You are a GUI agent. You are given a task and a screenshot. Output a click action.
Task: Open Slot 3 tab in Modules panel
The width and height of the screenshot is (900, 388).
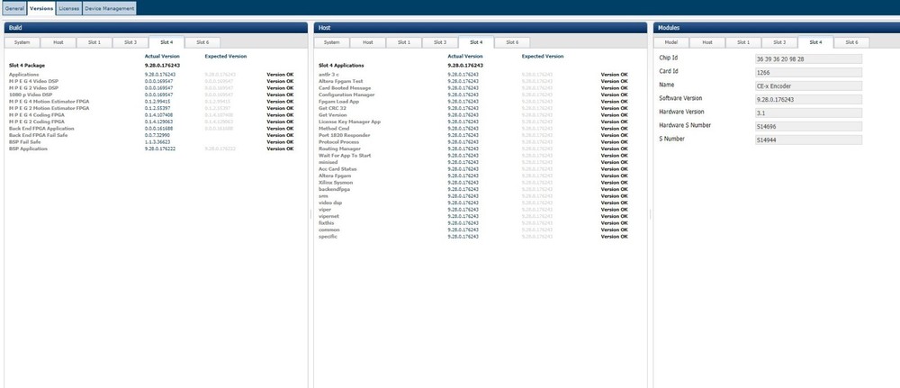(779, 42)
